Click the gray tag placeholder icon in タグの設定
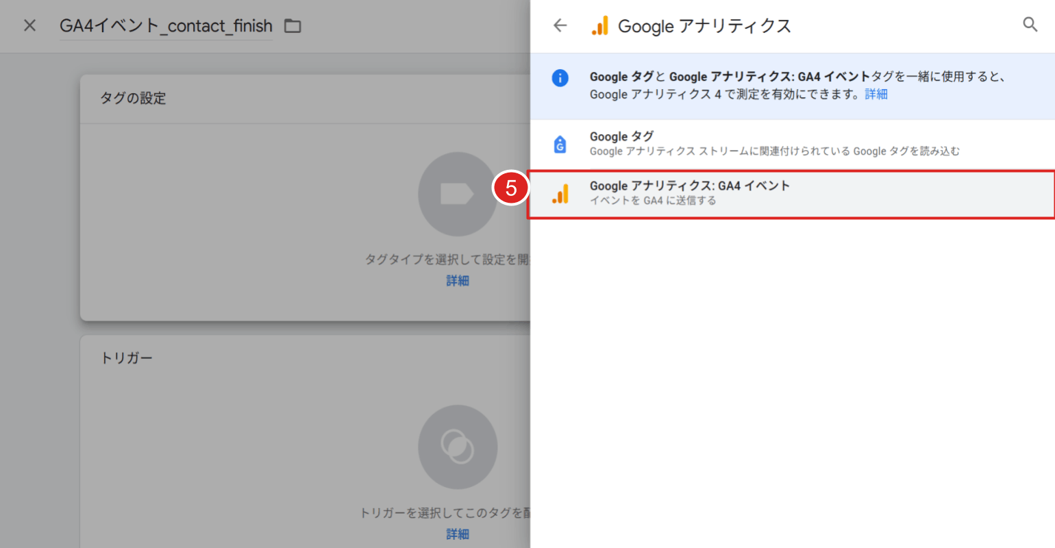The image size is (1055, 548). pos(458,193)
